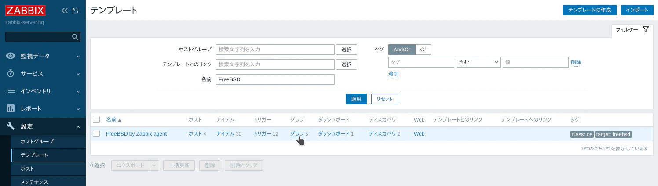Open メンテナンス in the sidebar
Viewport: 658px width, 186px height.
click(x=34, y=182)
